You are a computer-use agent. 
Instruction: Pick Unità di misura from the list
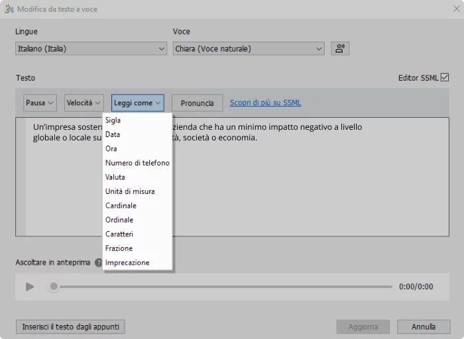[137, 191]
